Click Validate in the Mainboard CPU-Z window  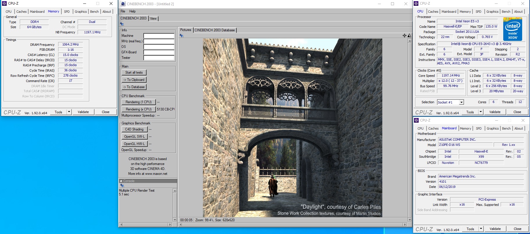click(x=495, y=229)
